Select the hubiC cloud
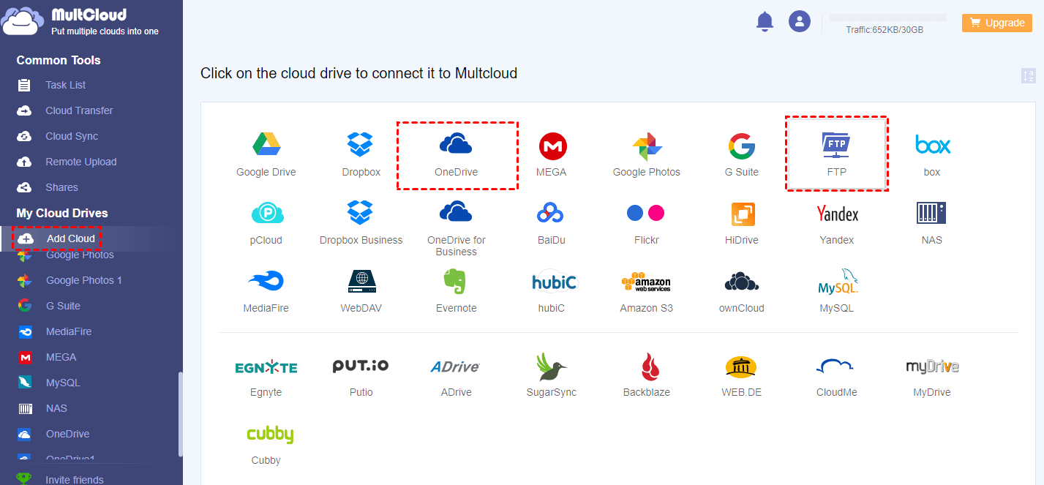 tap(555, 282)
